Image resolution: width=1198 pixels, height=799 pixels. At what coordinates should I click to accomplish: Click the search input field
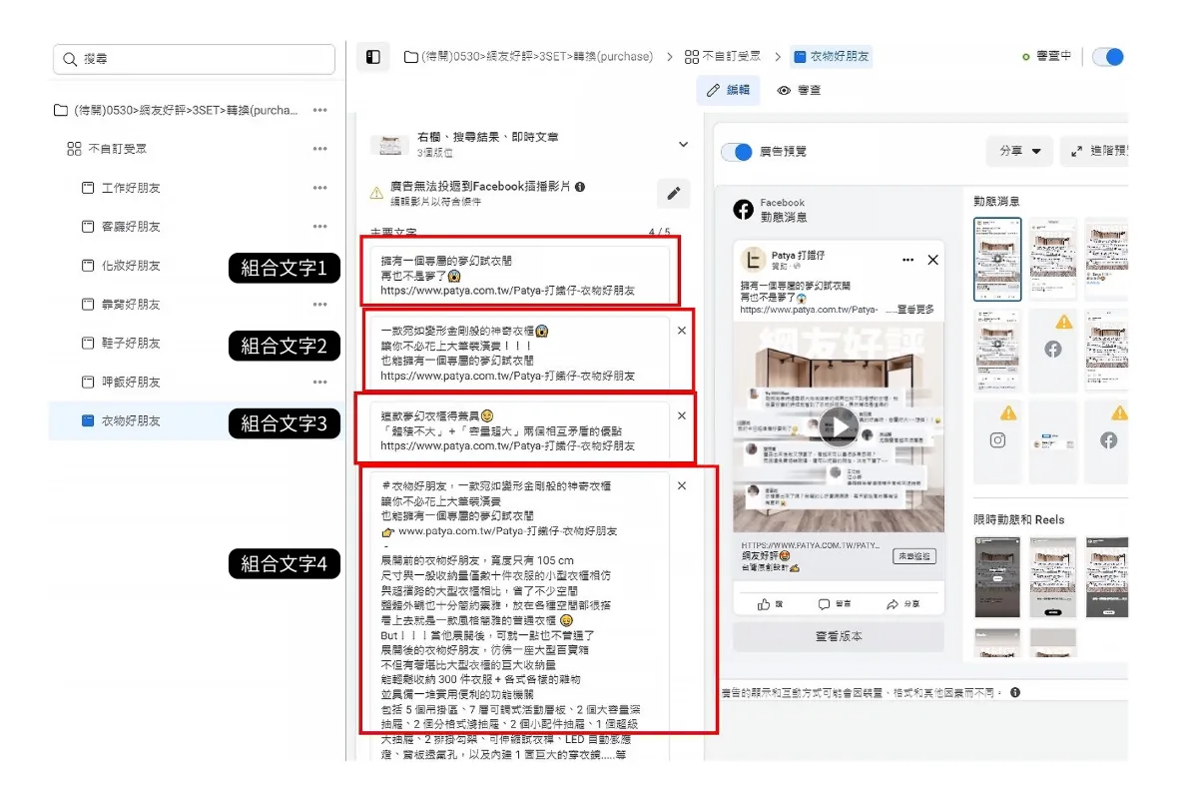[194, 59]
